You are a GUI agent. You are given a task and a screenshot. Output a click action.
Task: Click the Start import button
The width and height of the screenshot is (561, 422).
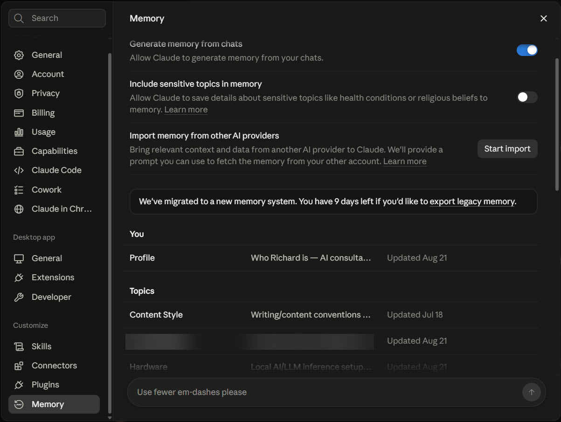[507, 149]
